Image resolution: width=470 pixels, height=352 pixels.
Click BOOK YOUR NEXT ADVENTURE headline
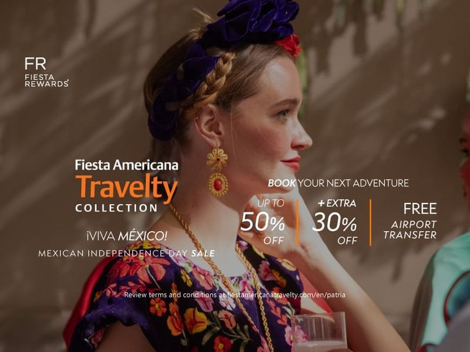click(x=338, y=183)
